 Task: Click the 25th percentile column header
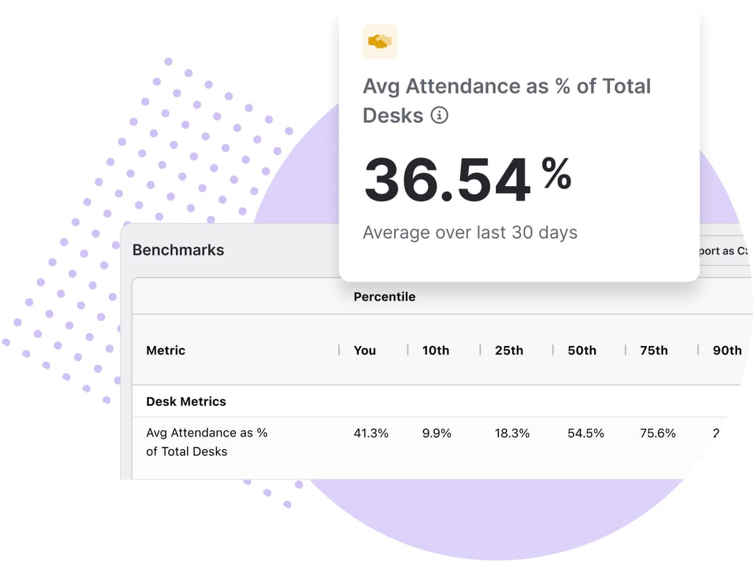point(509,350)
